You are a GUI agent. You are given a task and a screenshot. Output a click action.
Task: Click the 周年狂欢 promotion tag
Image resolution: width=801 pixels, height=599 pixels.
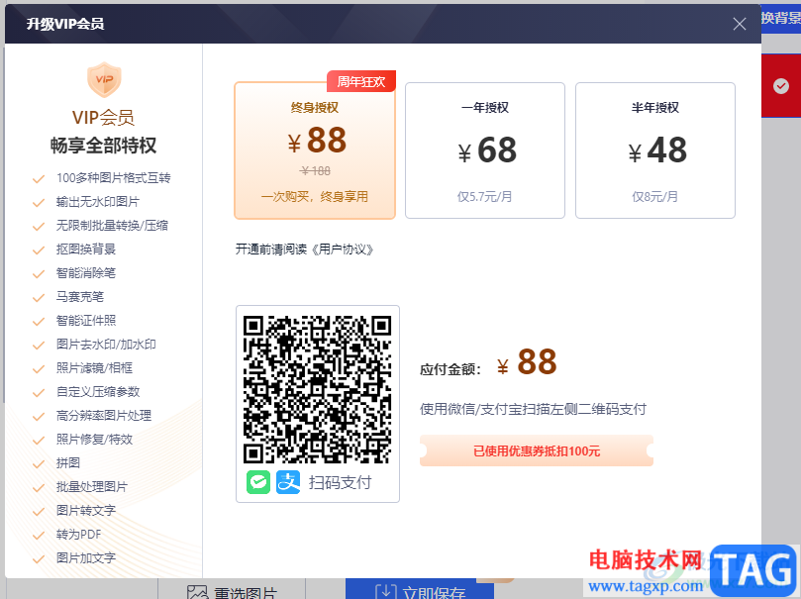[x=361, y=82]
